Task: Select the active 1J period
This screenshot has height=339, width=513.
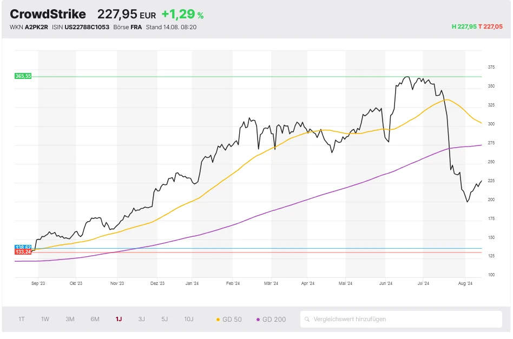Action: (x=119, y=319)
